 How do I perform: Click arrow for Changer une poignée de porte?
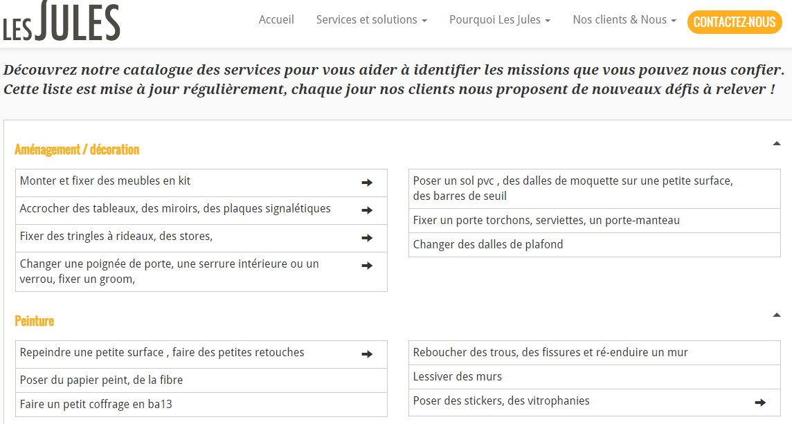(x=367, y=266)
